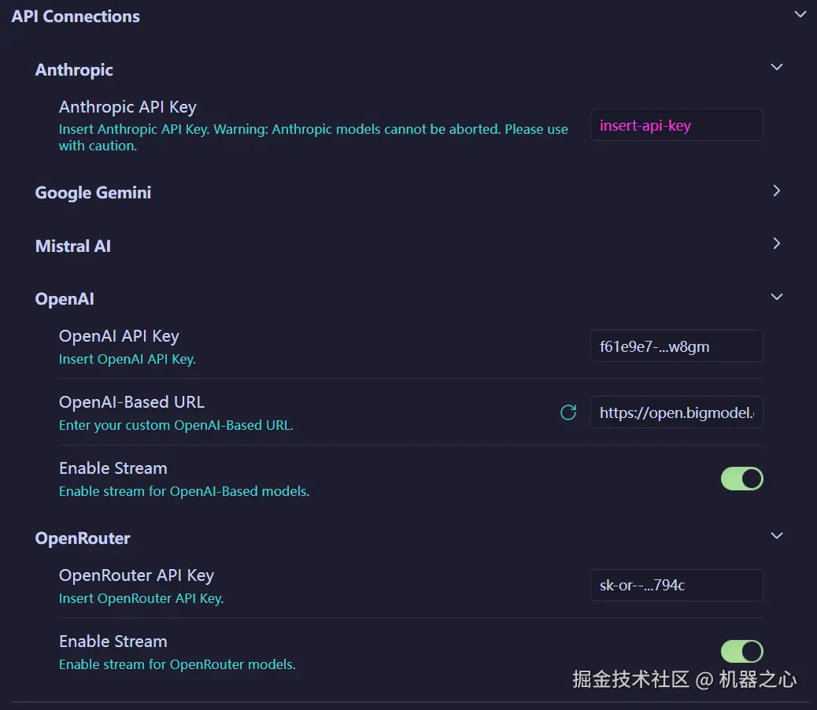Click the OpenRouter section heading

coord(83,538)
